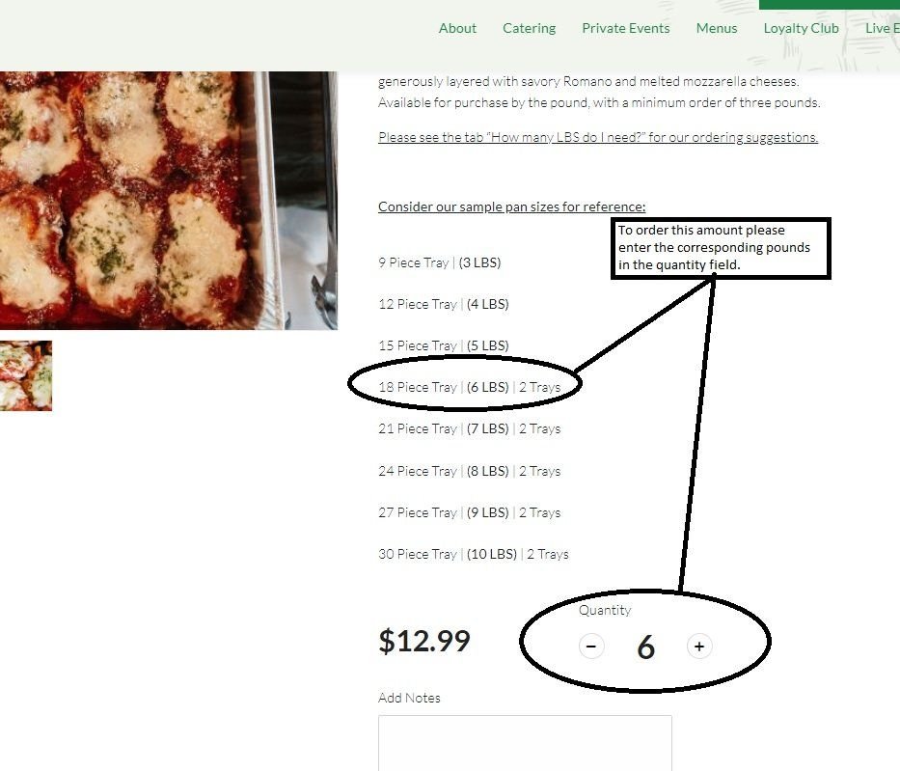Click the $12.99 price text
The image size is (900, 771).
[x=424, y=641]
